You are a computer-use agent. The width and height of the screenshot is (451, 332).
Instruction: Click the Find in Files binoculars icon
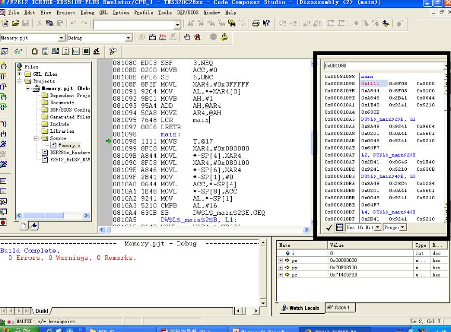232,23
